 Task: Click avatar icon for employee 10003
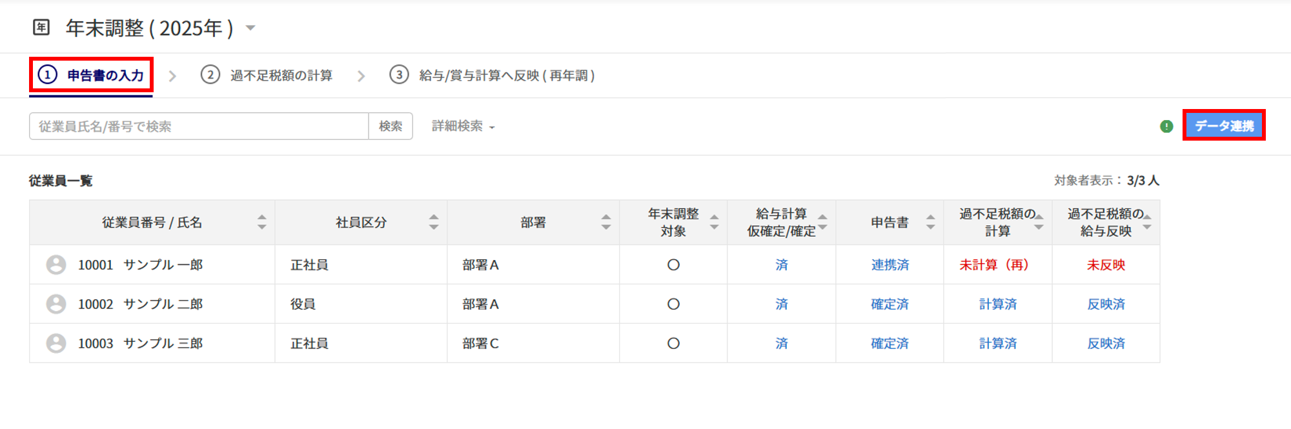coord(56,343)
